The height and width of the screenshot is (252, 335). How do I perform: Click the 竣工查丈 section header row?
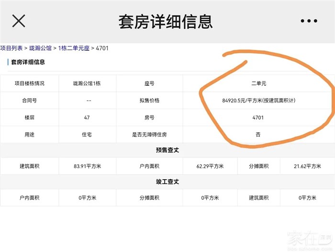[167, 182]
